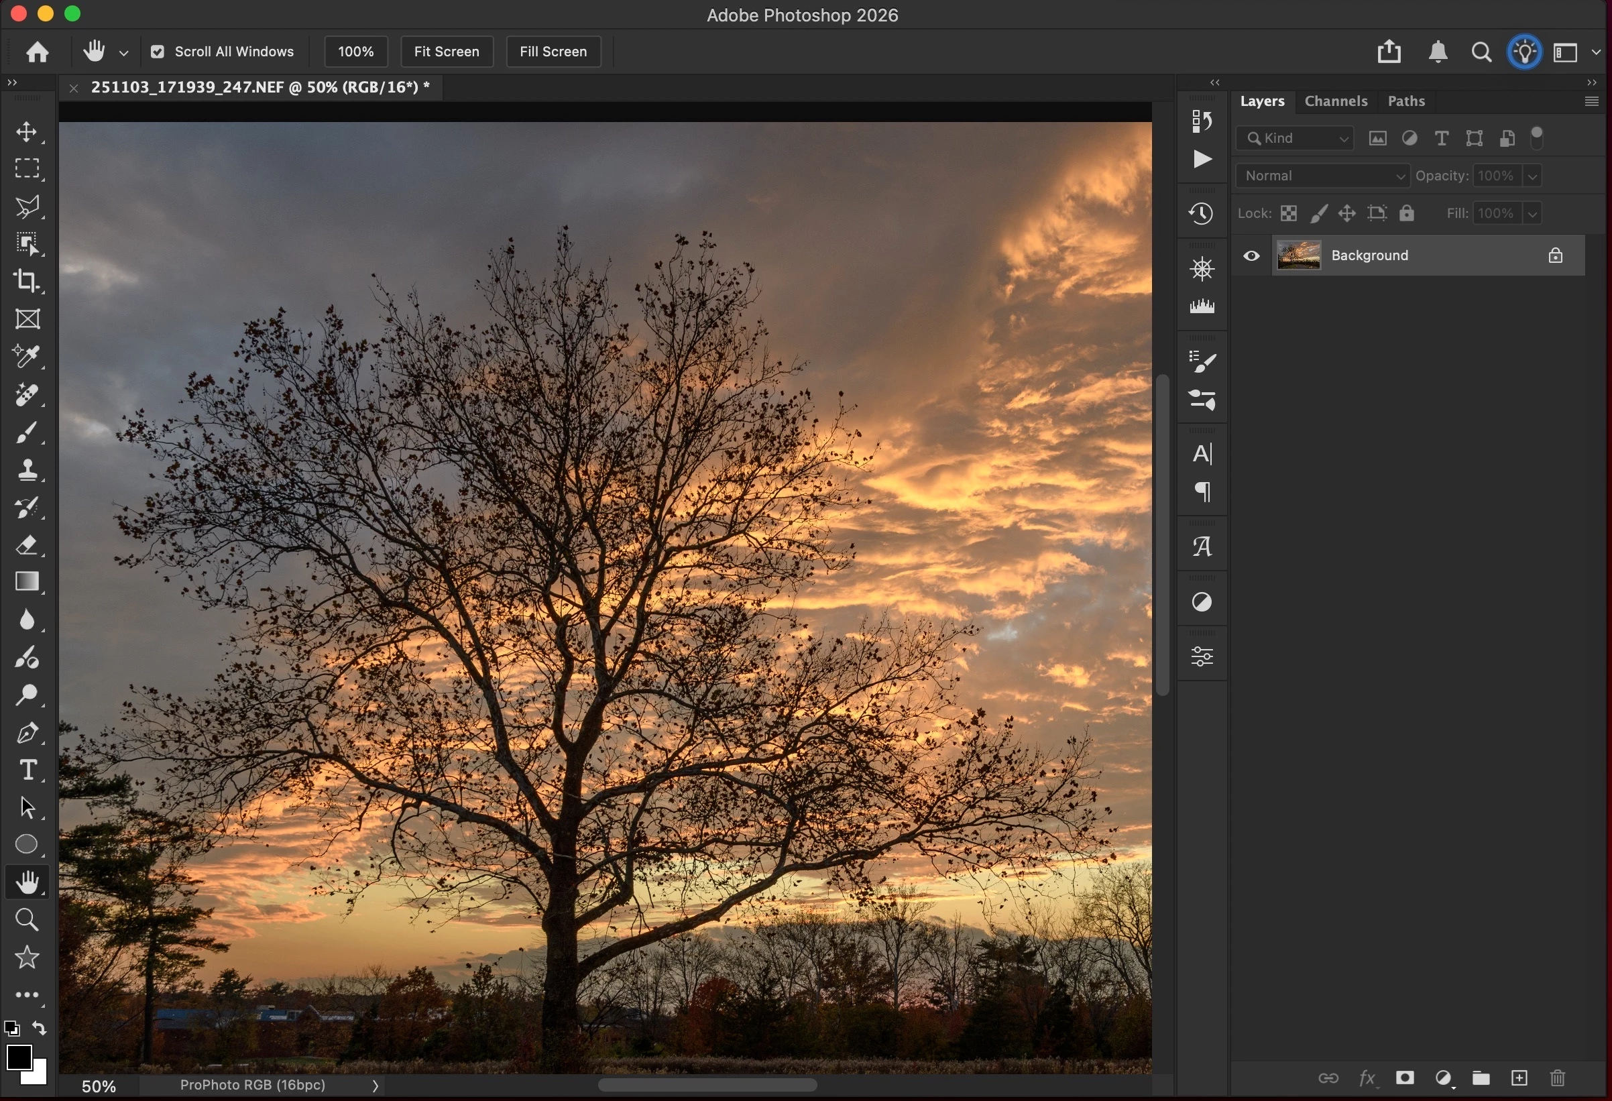Select the Horizontal Type tool
The image size is (1612, 1101).
[x=27, y=770]
